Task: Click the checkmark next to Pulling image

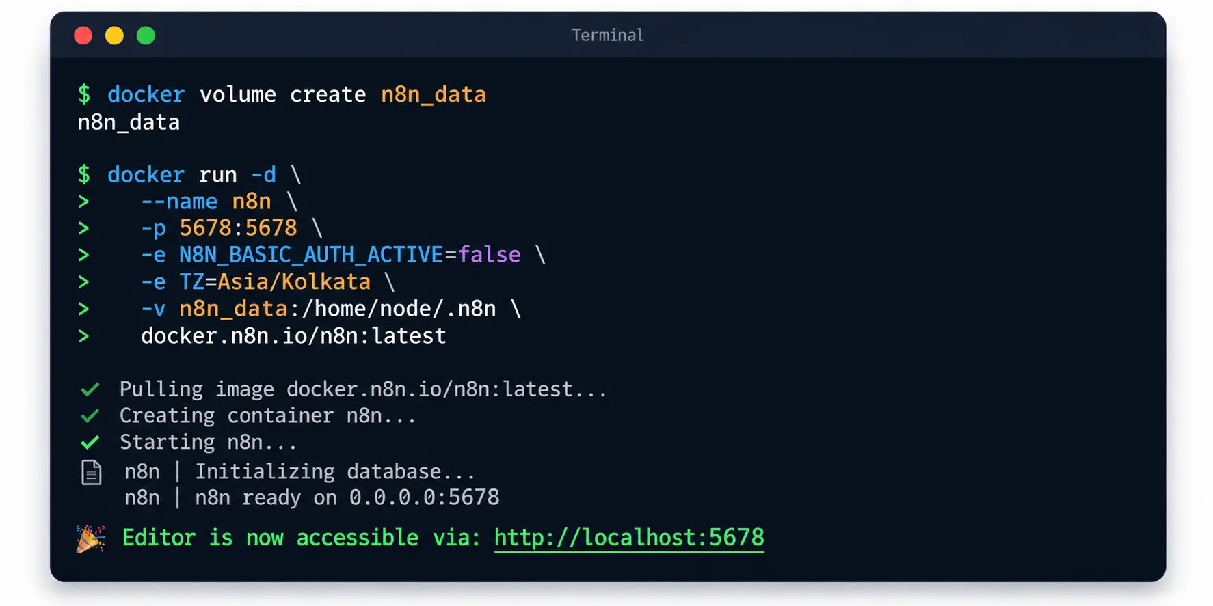Action: pyautogui.click(x=90, y=389)
